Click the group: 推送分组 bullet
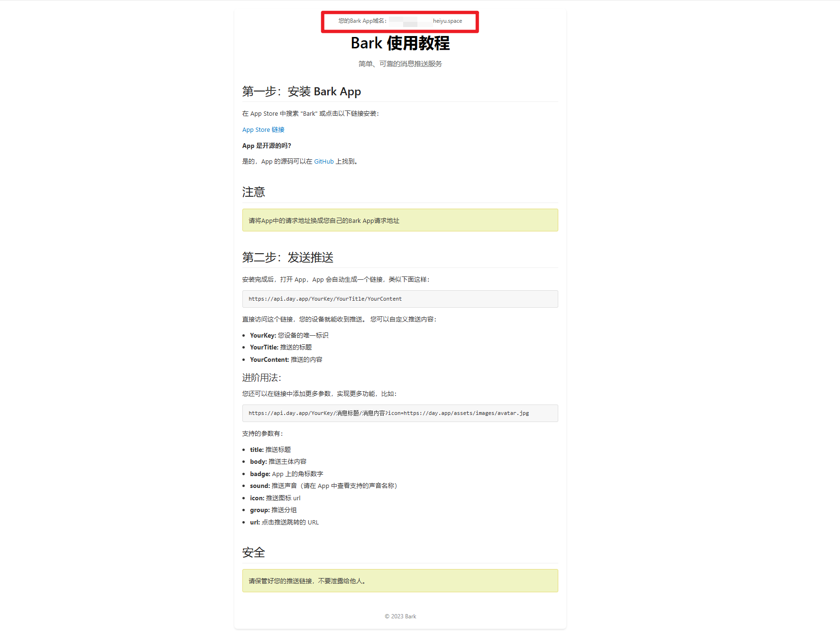The image size is (840, 634). pos(273,510)
